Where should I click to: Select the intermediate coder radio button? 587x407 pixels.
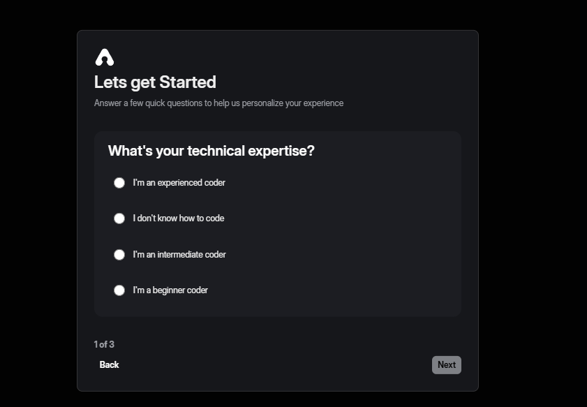coord(119,255)
